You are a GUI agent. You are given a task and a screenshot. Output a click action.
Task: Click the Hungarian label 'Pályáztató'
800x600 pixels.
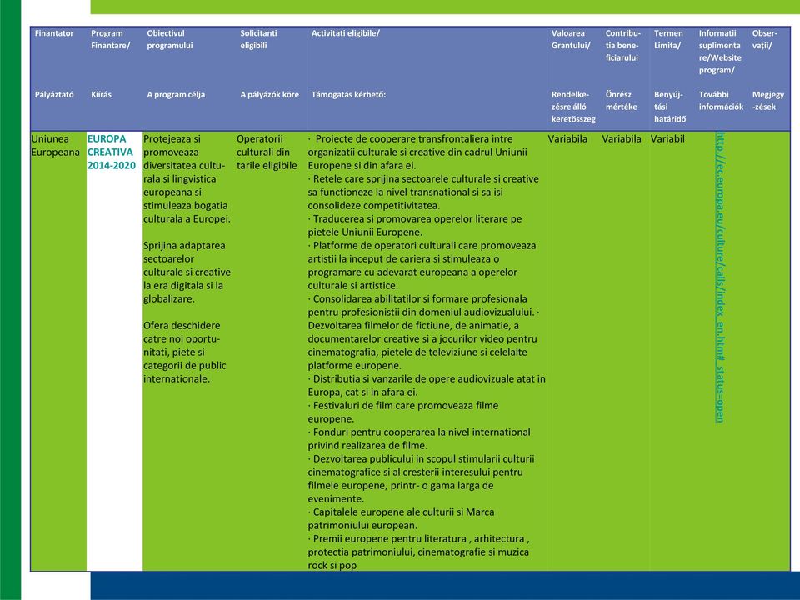pyautogui.click(x=54, y=95)
